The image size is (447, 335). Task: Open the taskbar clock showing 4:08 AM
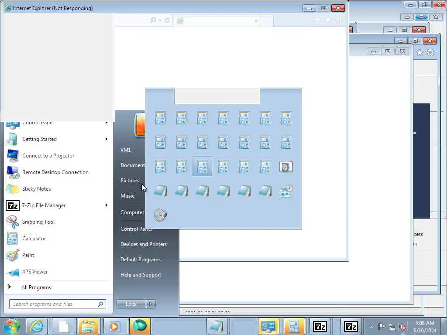tap(425, 327)
